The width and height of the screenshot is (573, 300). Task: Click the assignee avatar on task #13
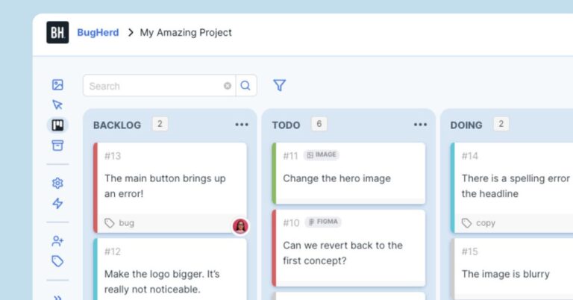pyautogui.click(x=240, y=226)
